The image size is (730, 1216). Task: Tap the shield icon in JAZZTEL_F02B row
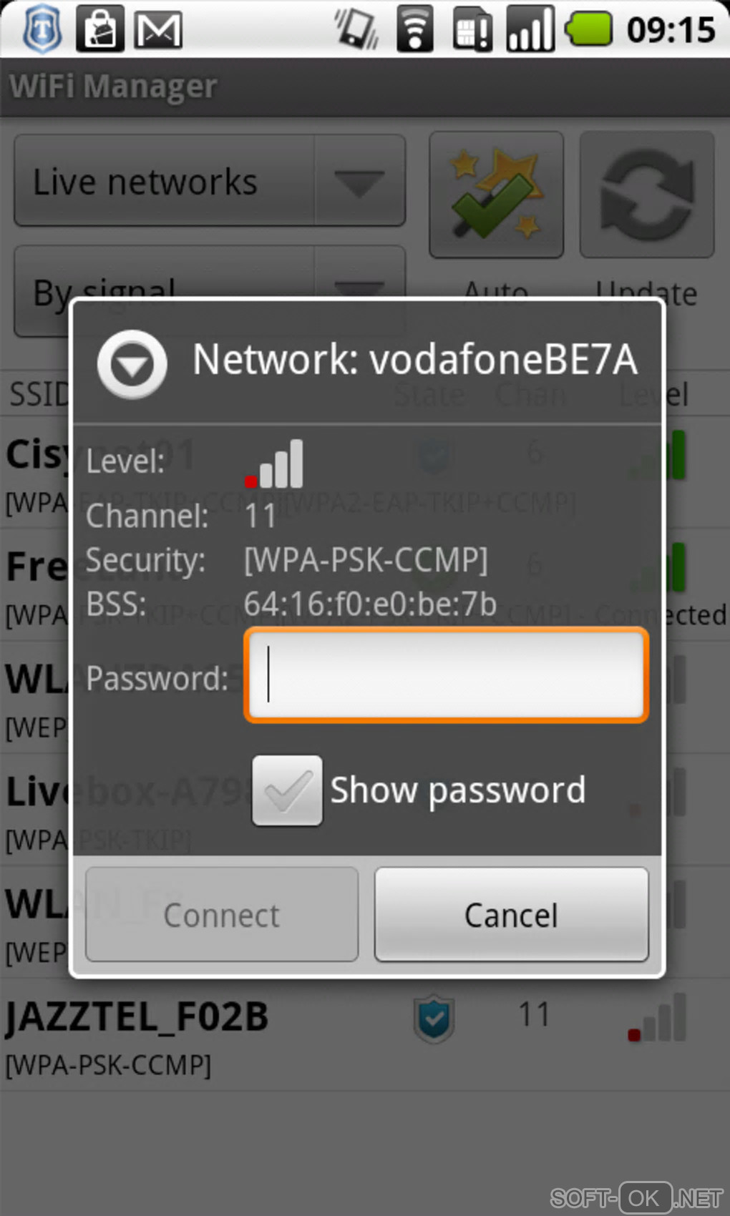coord(434,1019)
